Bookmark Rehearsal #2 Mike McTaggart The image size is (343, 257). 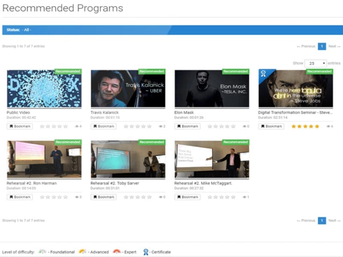point(187,197)
